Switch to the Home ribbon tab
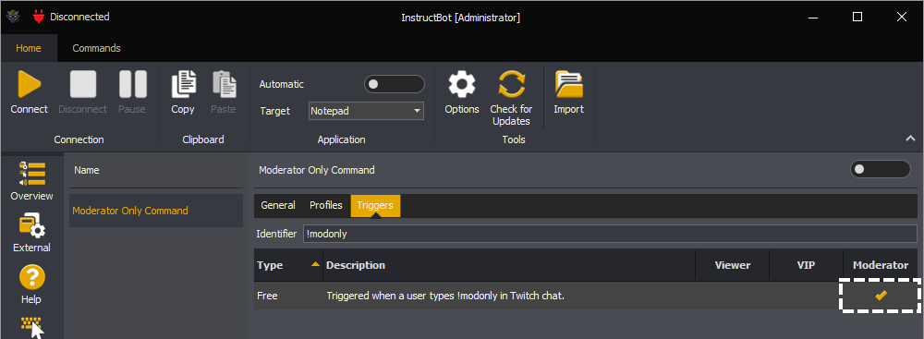Viewport: 924px width, 339px height. [x=29, y=48]
